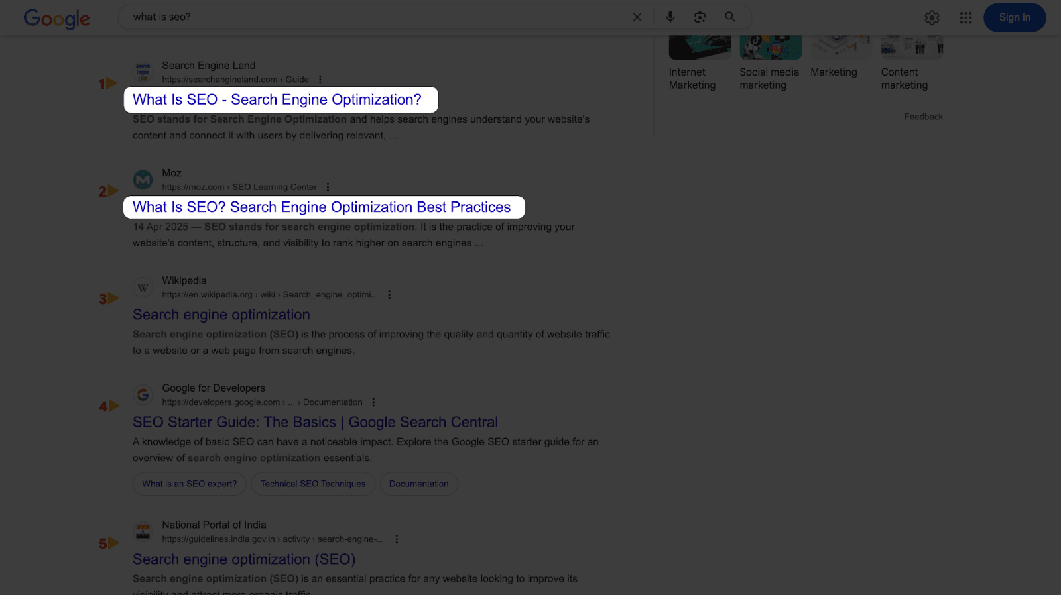Viewport: 1061px width, 595px height.
Task: Open the Moz favicon icon
Action: click(x=143, y=180)
